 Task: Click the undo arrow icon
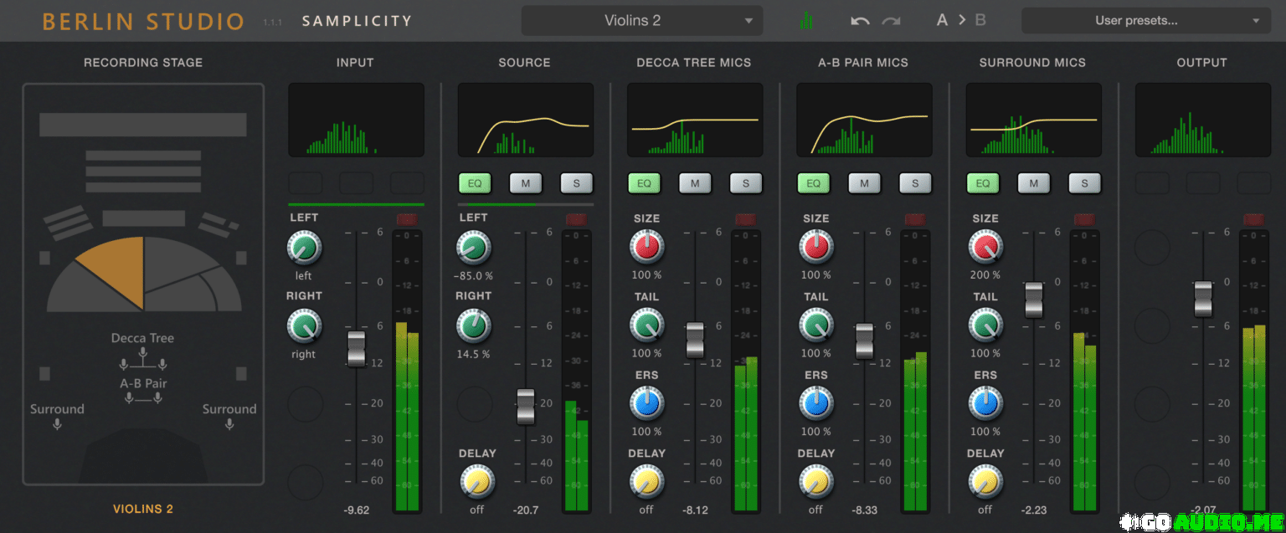[860, 21]
